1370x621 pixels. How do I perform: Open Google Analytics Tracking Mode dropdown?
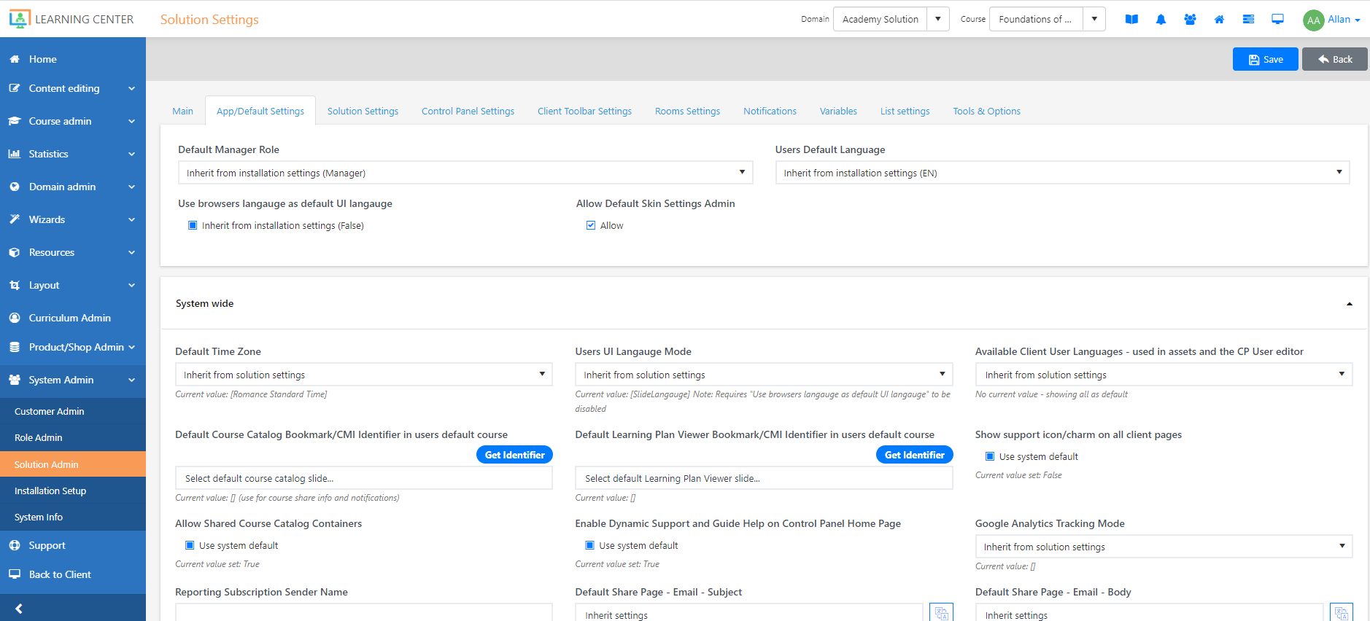1164,547
